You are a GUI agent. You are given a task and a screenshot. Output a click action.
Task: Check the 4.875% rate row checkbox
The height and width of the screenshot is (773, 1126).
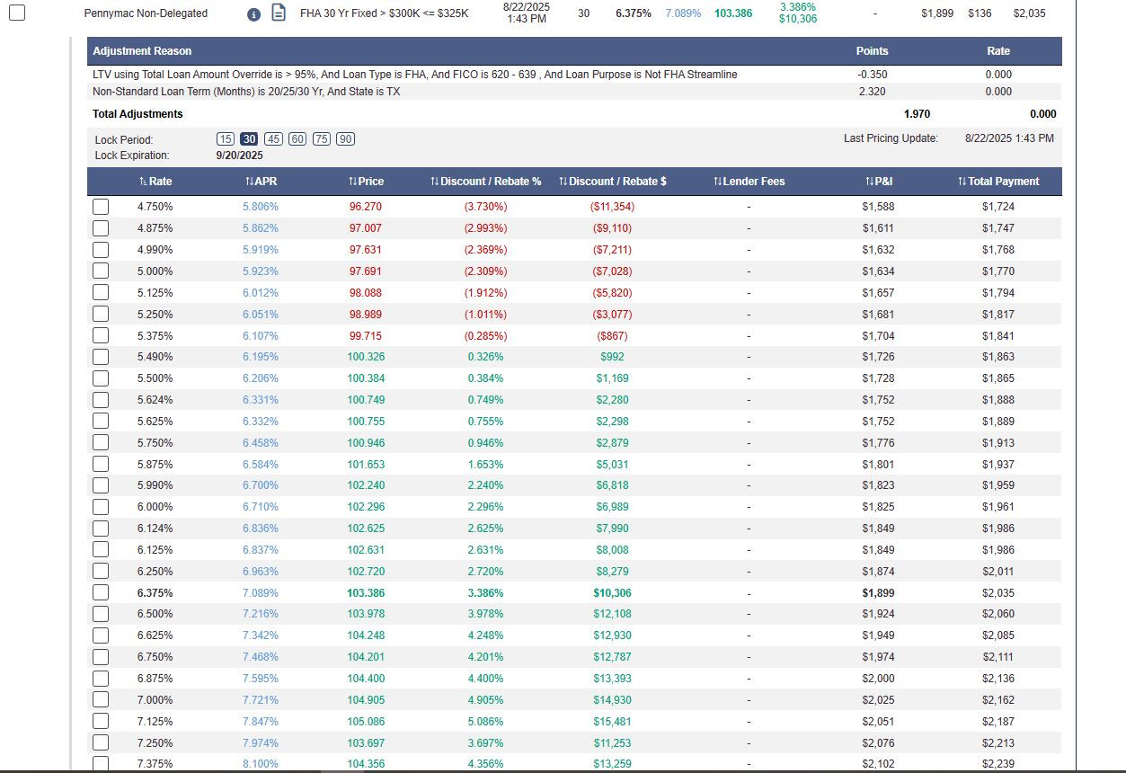pos(101,228)
